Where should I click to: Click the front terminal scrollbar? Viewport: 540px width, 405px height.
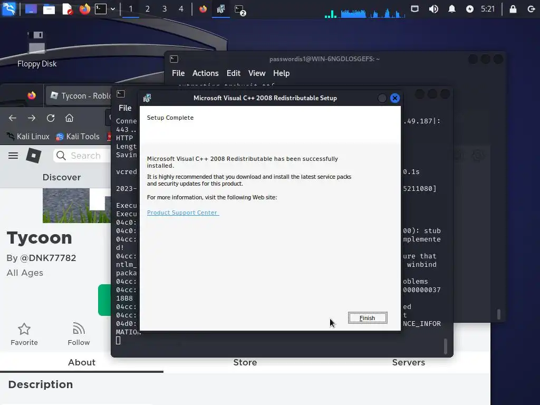click(445, 346)
